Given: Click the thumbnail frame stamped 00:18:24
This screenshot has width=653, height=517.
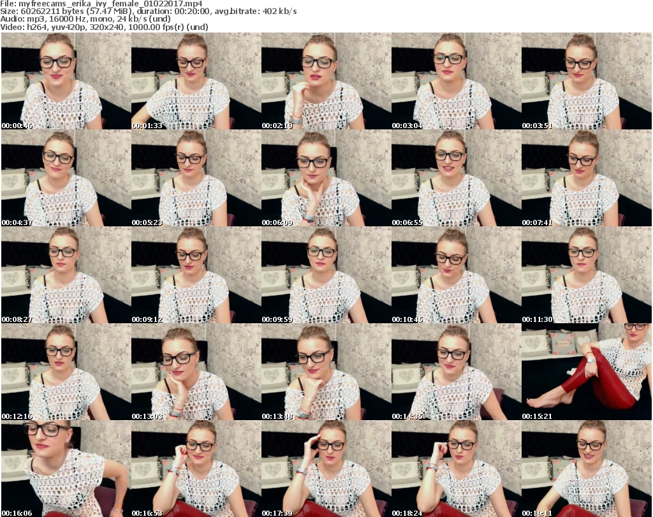Looking at the screenshot, I should 457,469.
